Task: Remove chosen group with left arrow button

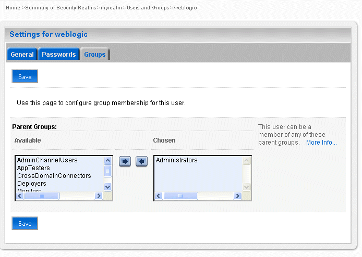Action: (141, 161)
